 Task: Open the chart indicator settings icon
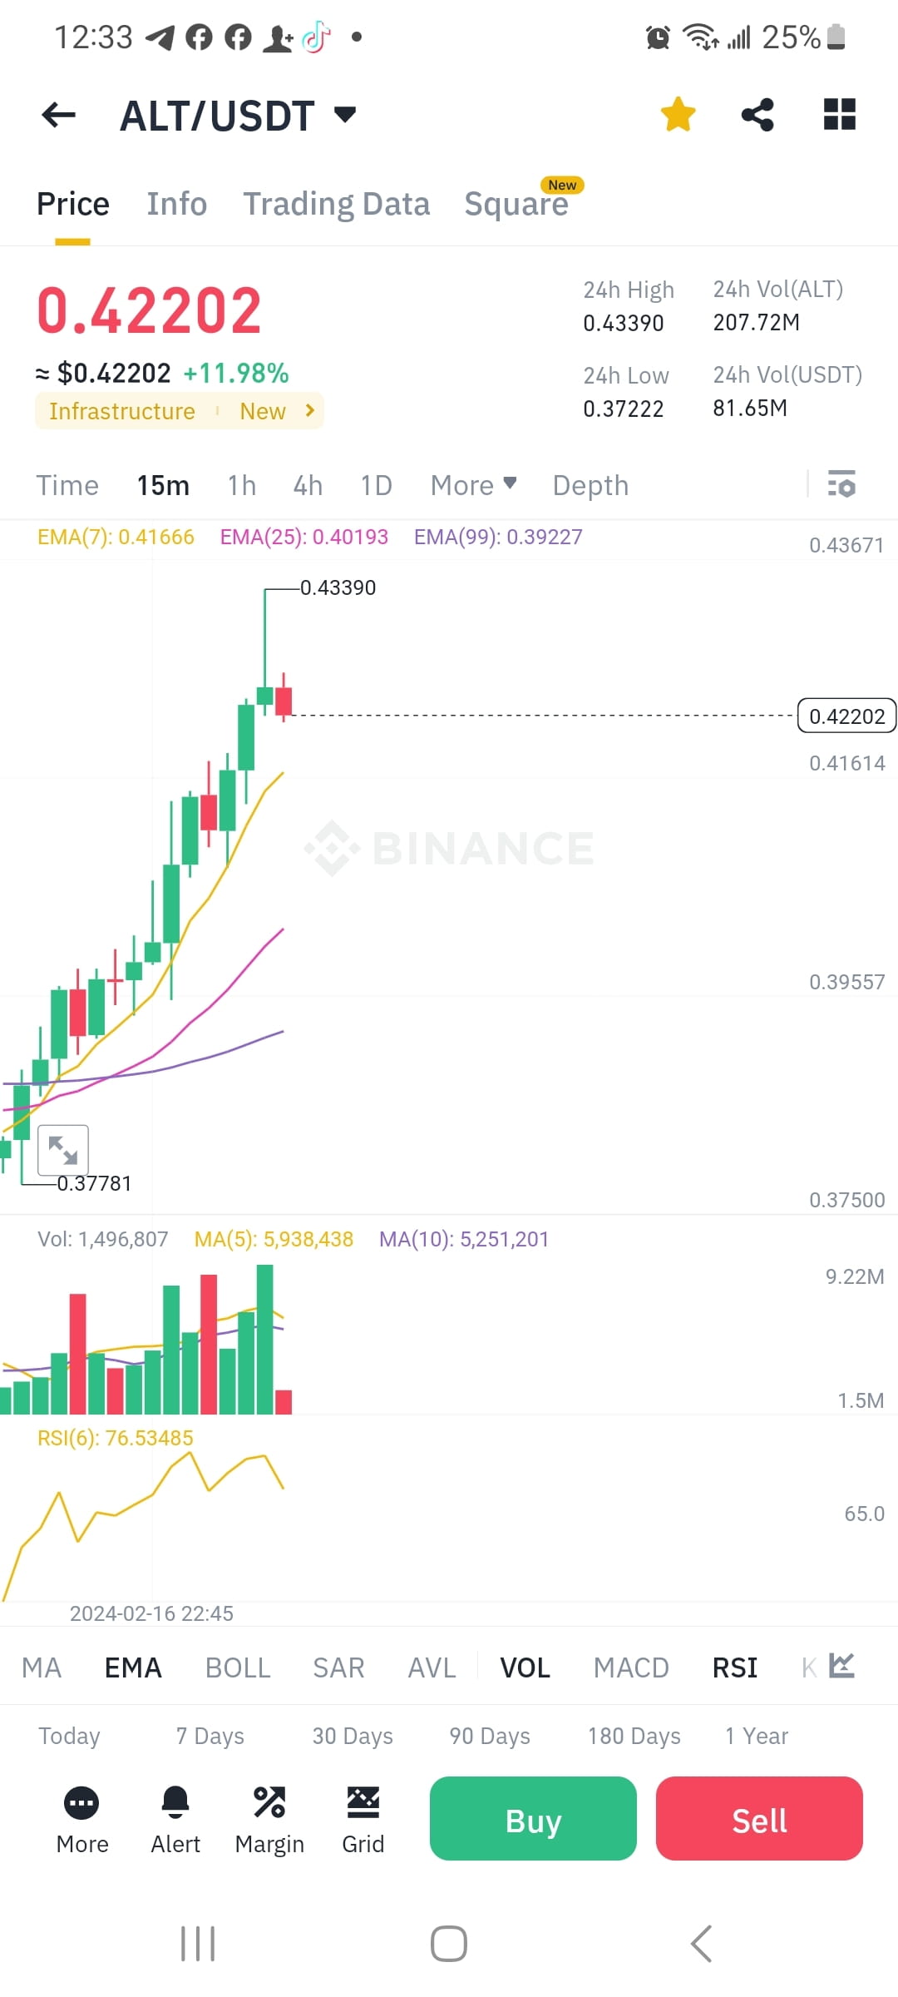[842, 483]
